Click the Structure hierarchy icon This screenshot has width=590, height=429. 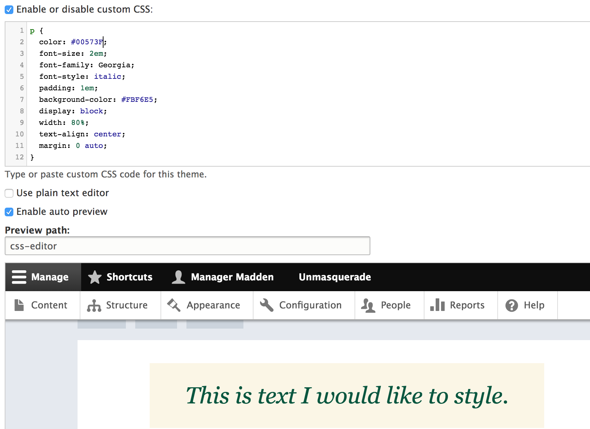[94, 306]
